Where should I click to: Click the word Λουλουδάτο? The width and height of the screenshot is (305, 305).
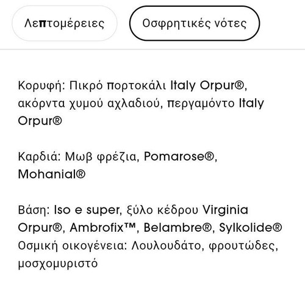(x=166, y=246)
